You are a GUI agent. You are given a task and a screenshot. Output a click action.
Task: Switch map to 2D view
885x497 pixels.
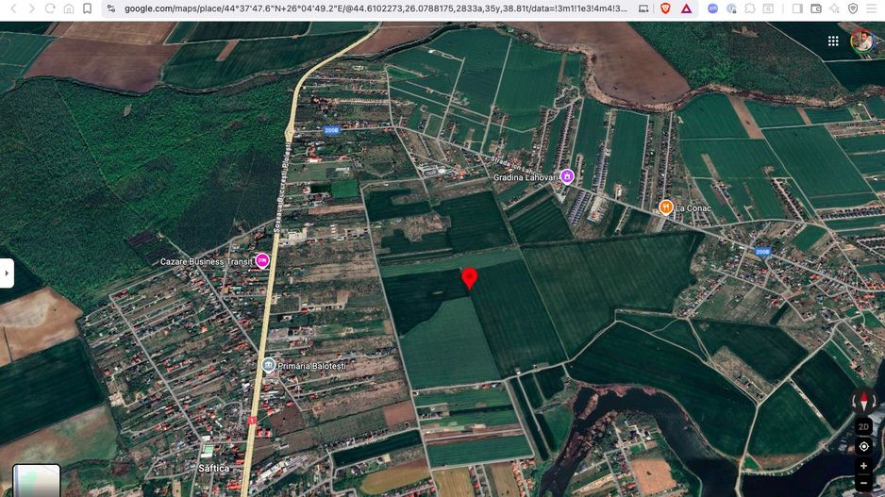pyautogui.click(x=863, y=427)
